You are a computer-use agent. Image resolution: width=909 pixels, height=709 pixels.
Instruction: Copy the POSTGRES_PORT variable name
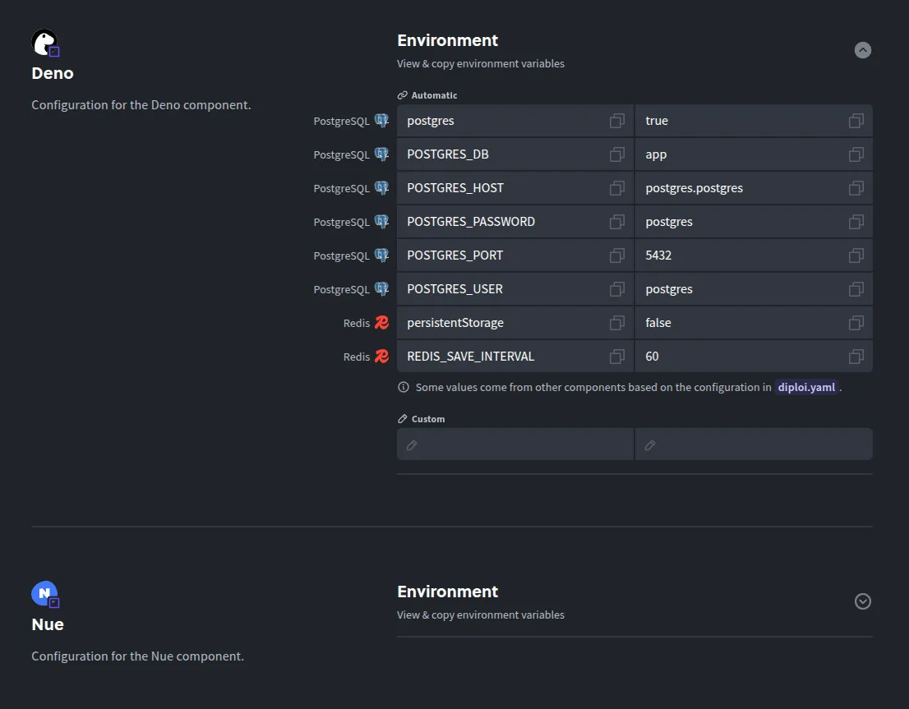point(616,255)
